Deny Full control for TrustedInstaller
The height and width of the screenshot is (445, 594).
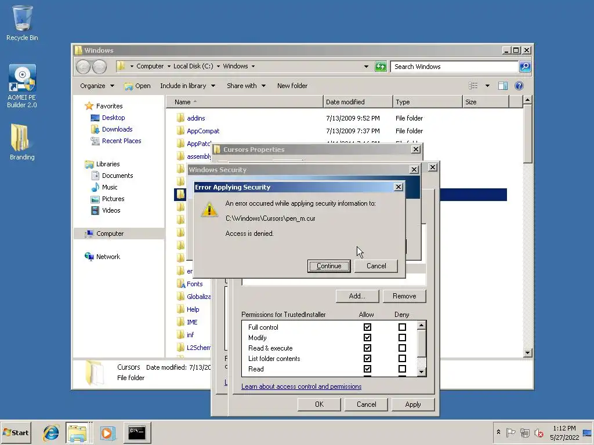point(402,327)
